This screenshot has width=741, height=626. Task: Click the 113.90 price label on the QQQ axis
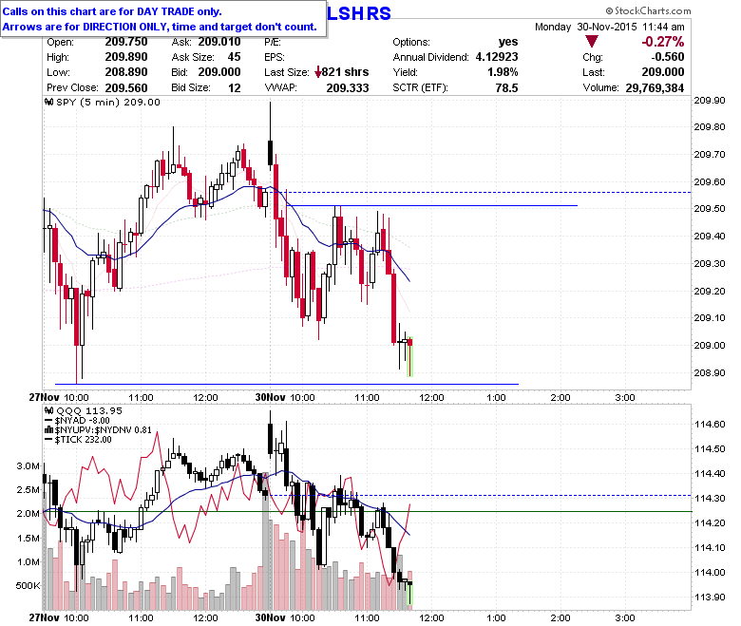pyautogui.click(x=710, y=598)
